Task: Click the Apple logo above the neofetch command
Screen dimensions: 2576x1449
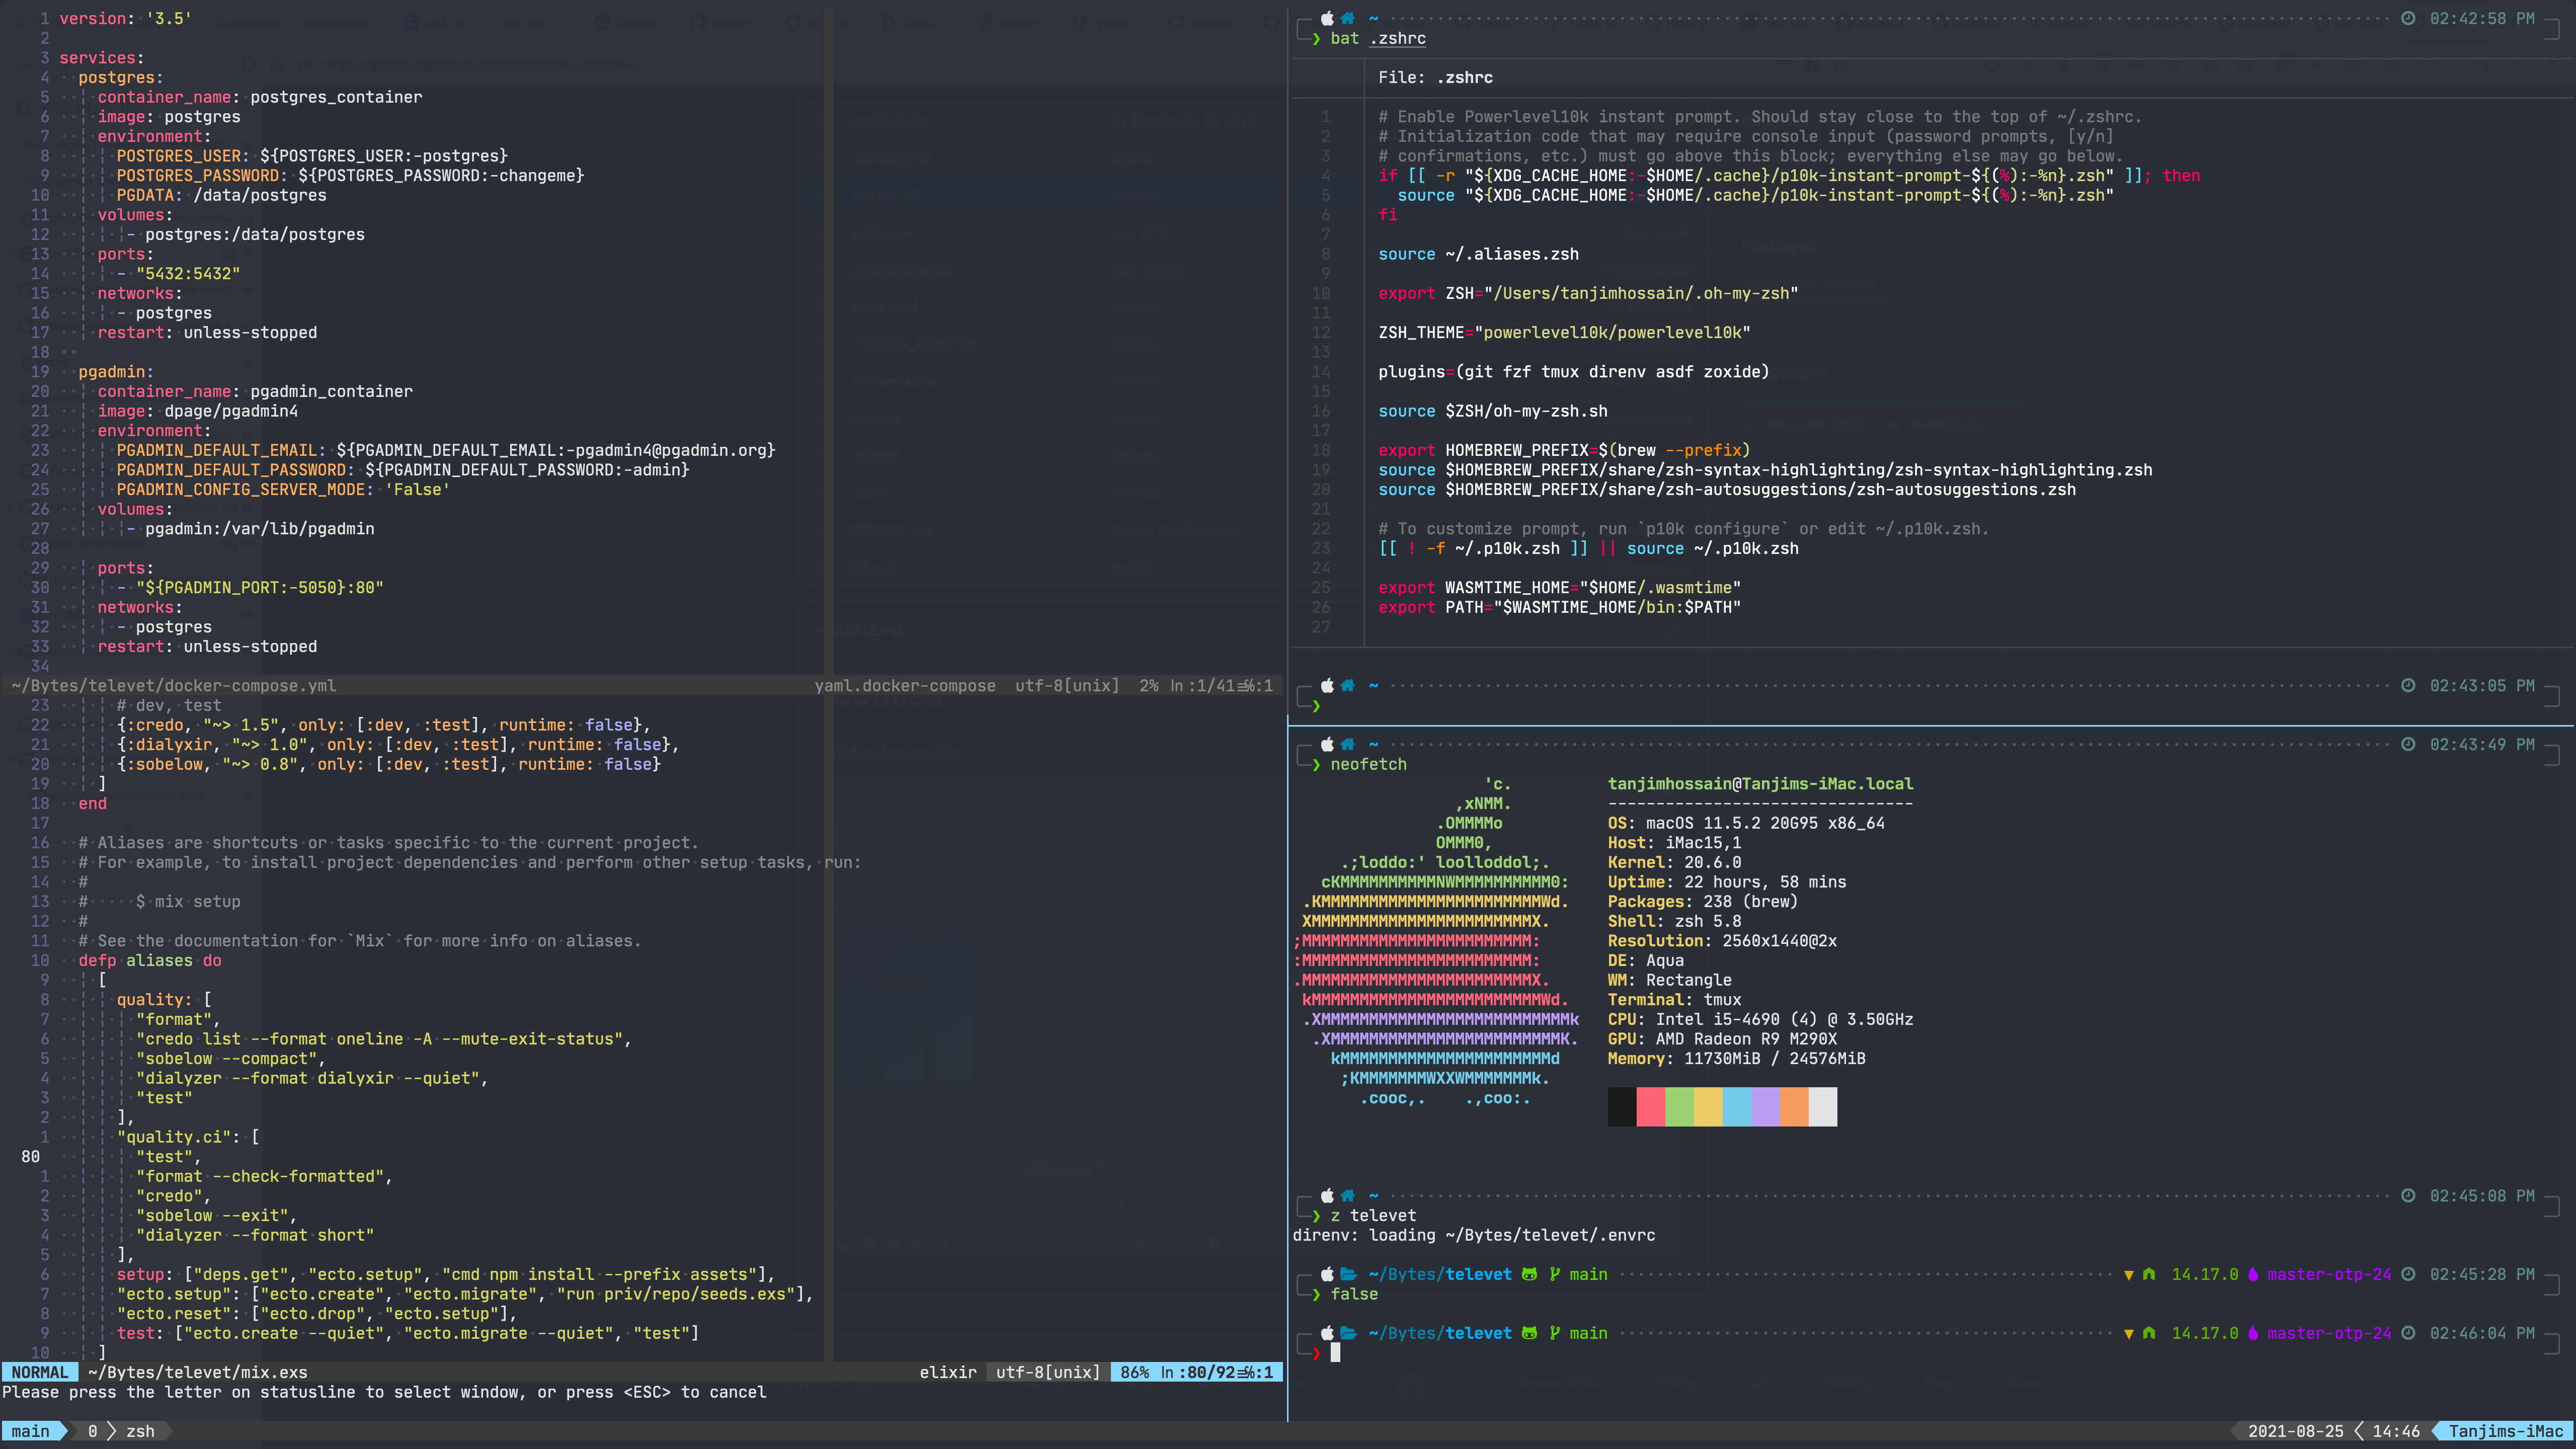Action: (1327, 744)
